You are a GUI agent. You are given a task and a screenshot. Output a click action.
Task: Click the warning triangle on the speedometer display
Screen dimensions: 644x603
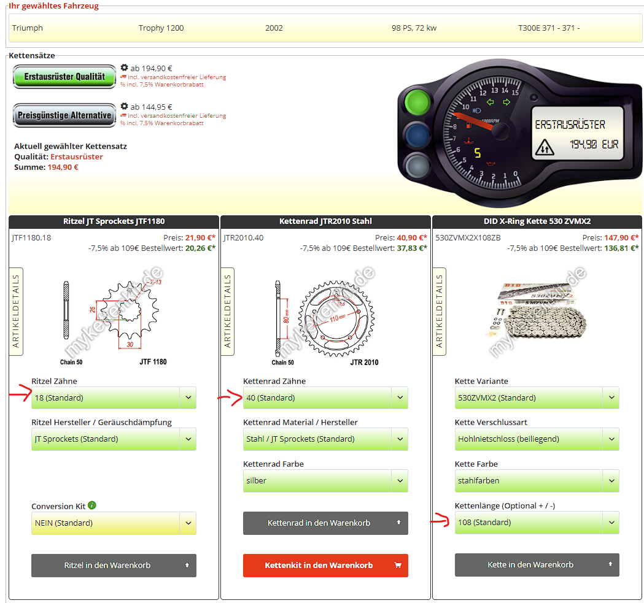(544, 147)
